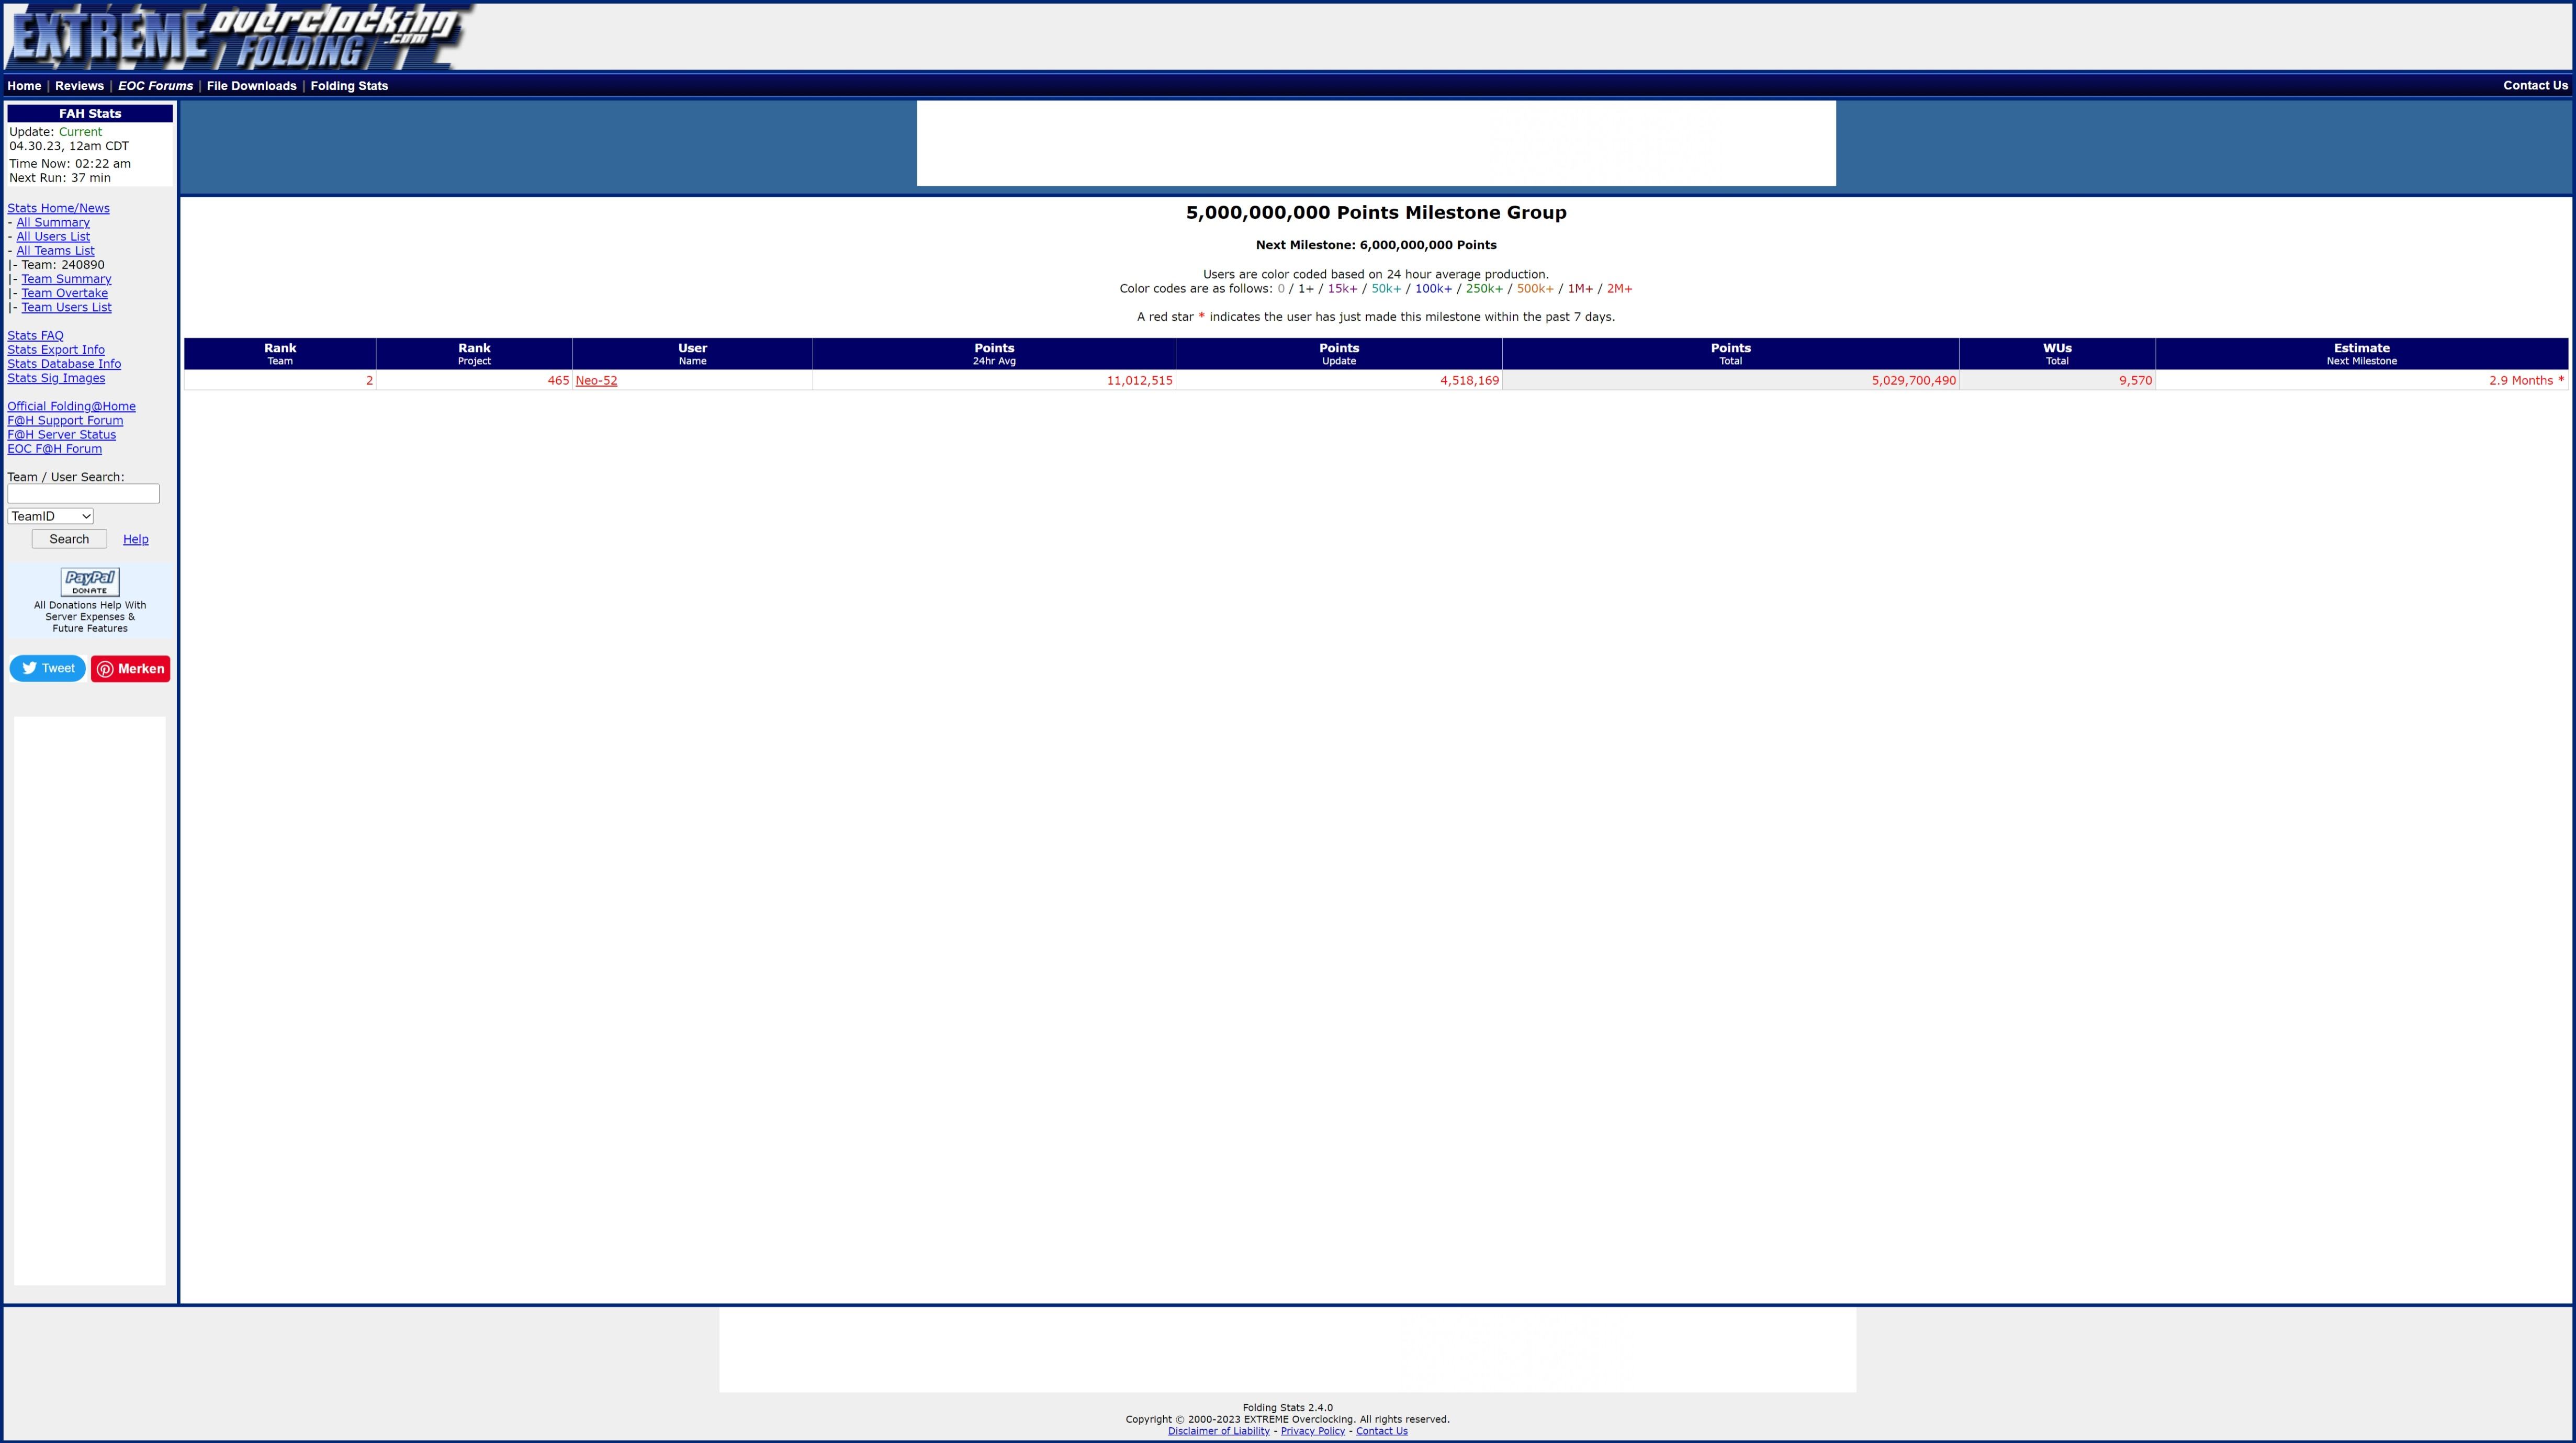
Task: Open the EOC F@H Forum link
Action: (x=55, y=449)
